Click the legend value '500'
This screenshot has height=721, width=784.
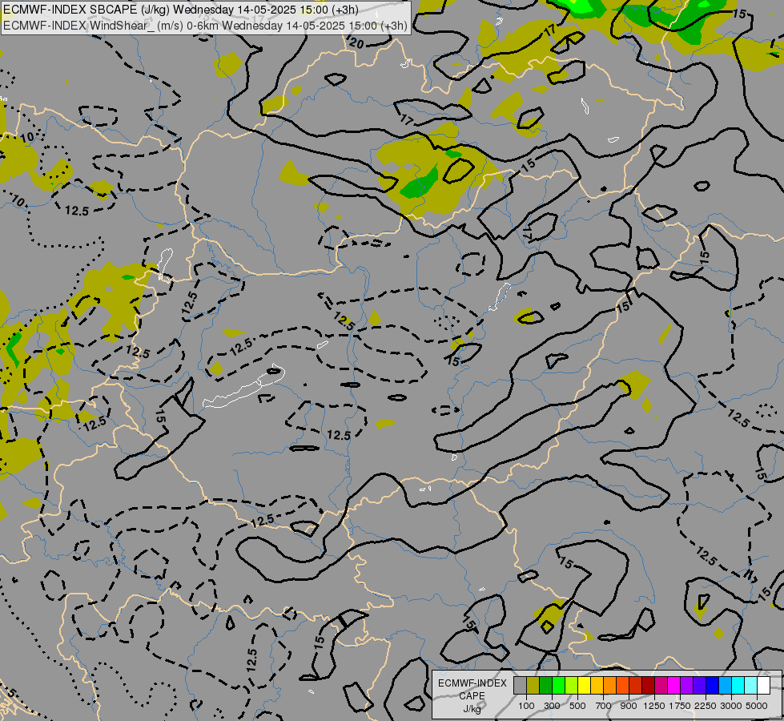point(577,706)
